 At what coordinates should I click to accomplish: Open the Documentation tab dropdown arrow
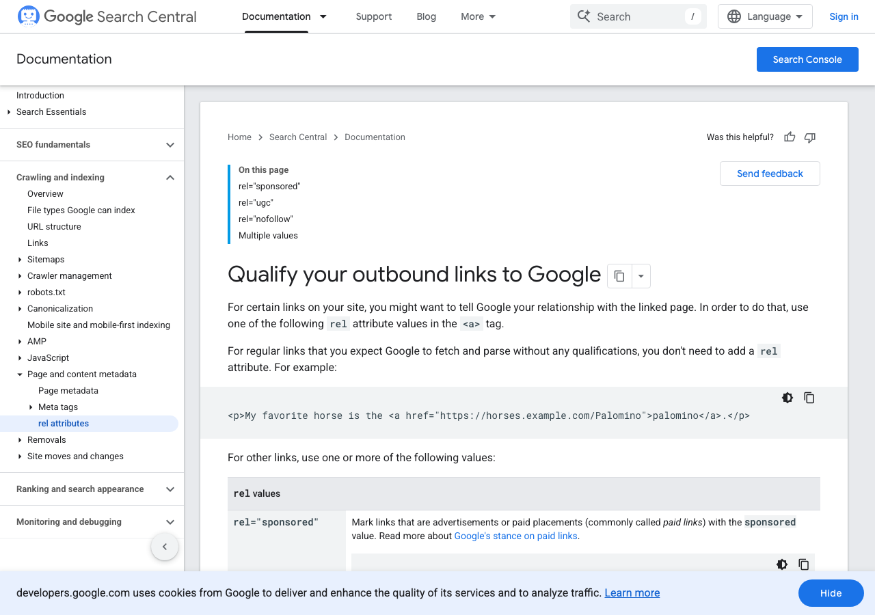coord(323,16)
